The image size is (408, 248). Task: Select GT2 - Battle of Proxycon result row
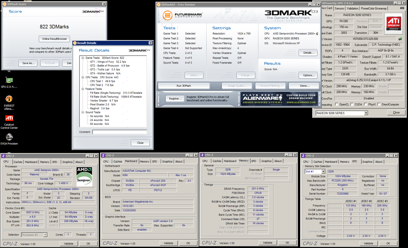pyautogui.click(x=110, y=66)
